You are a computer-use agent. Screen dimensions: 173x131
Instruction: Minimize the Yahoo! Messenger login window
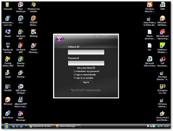point(107,36)
